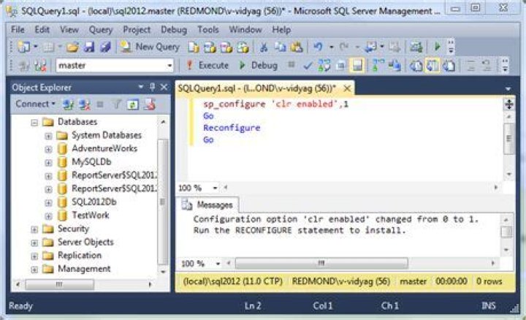Open the View menu
Viewport: 526px width, 320px height.
[69, 29]
